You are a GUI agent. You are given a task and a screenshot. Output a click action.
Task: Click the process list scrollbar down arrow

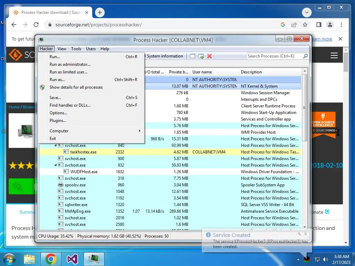(304, 227)
